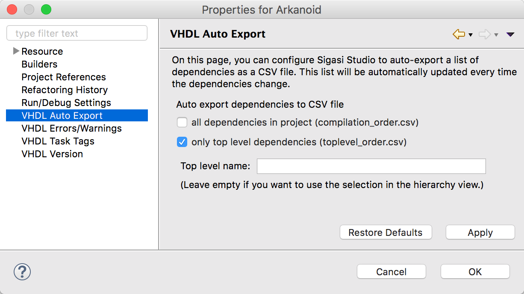This screenshot has width=524, height=294.
Task: Select Builders in the sidebar
Action: [39, 64]
